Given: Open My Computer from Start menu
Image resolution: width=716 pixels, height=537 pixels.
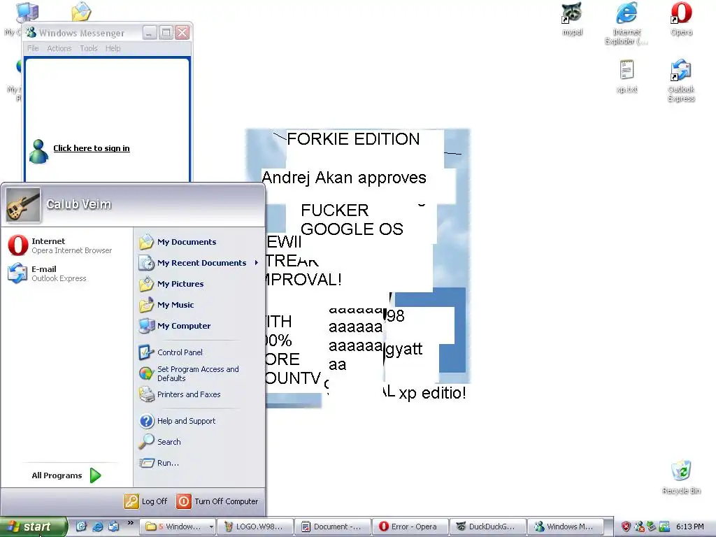Looking at the screenshot, I should click(x=174, y=326).
